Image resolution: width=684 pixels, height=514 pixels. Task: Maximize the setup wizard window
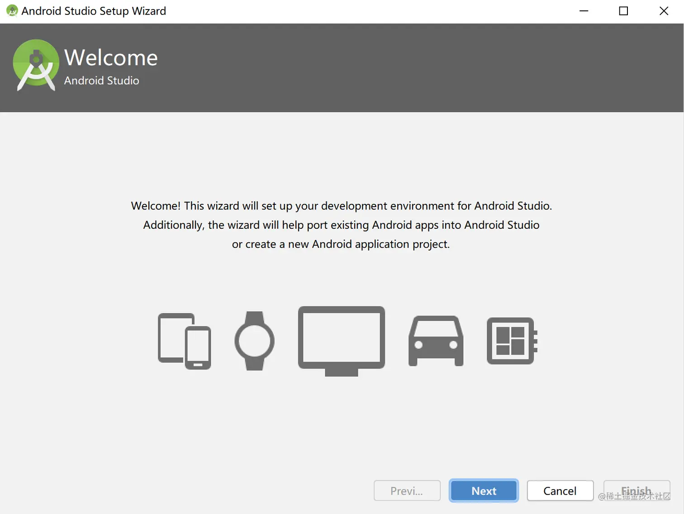(x=623, y=10)
